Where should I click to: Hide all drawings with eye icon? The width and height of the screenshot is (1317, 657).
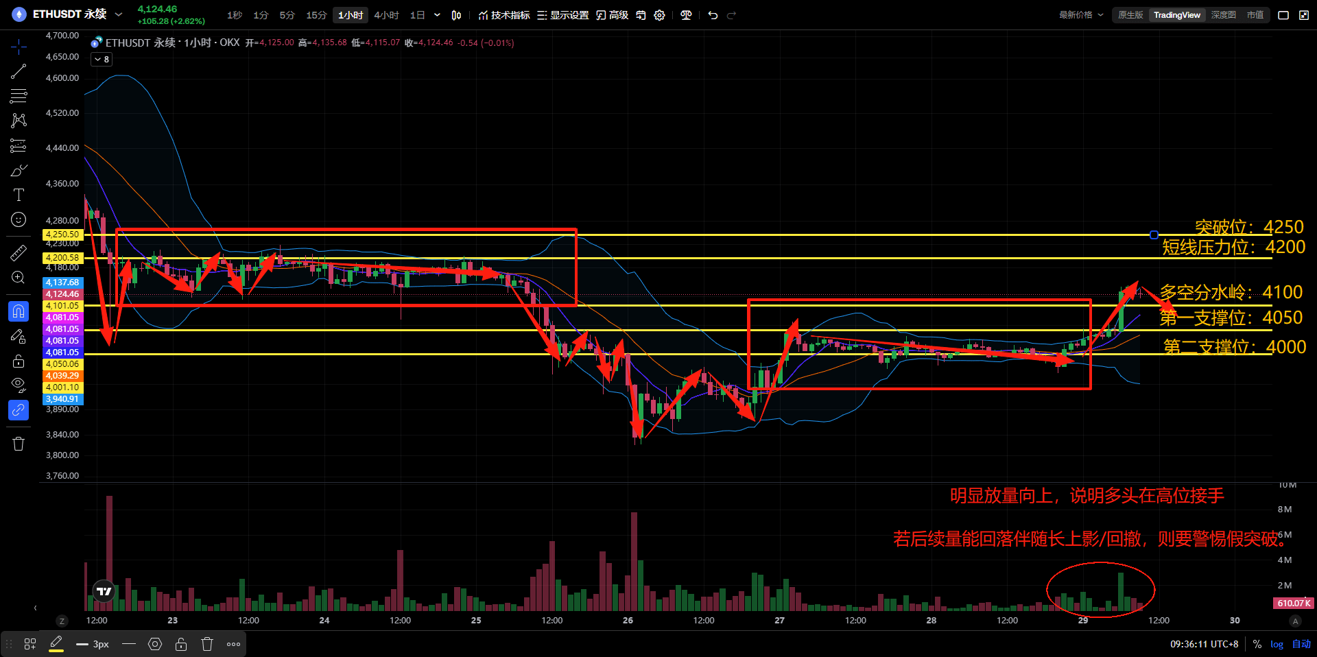coord(19,385)
